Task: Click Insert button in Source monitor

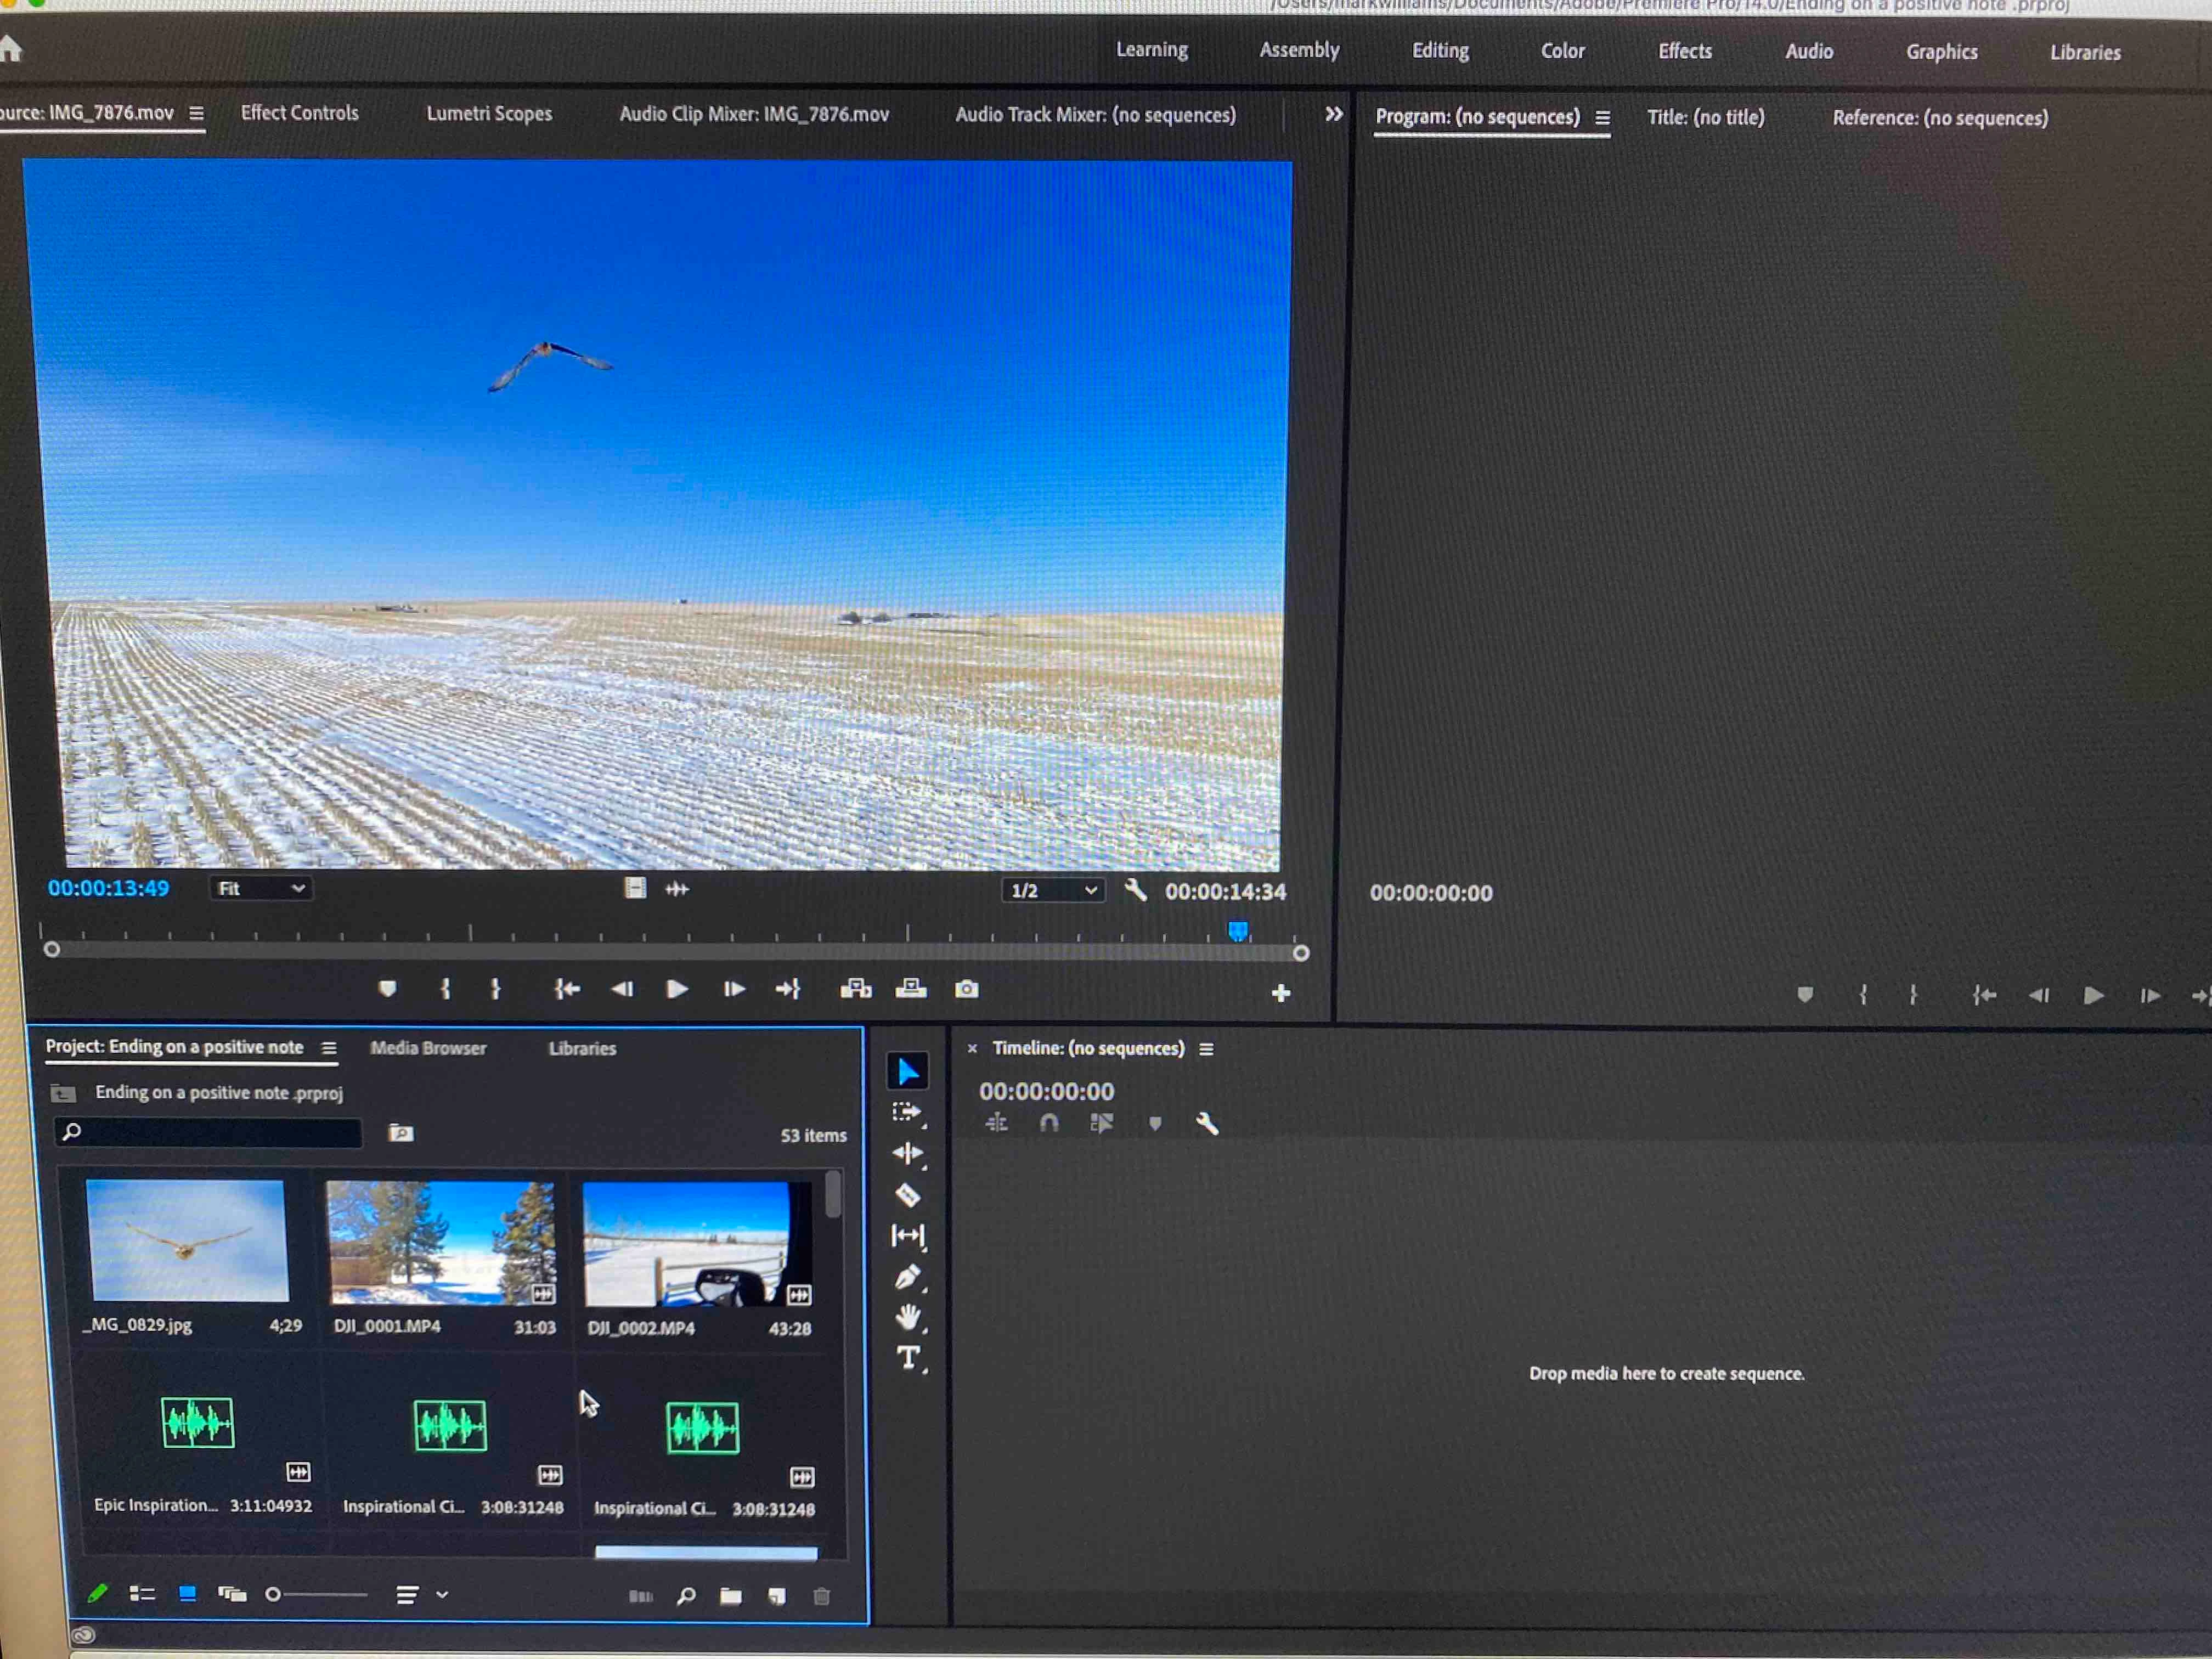Action: [x=855, y=989]
